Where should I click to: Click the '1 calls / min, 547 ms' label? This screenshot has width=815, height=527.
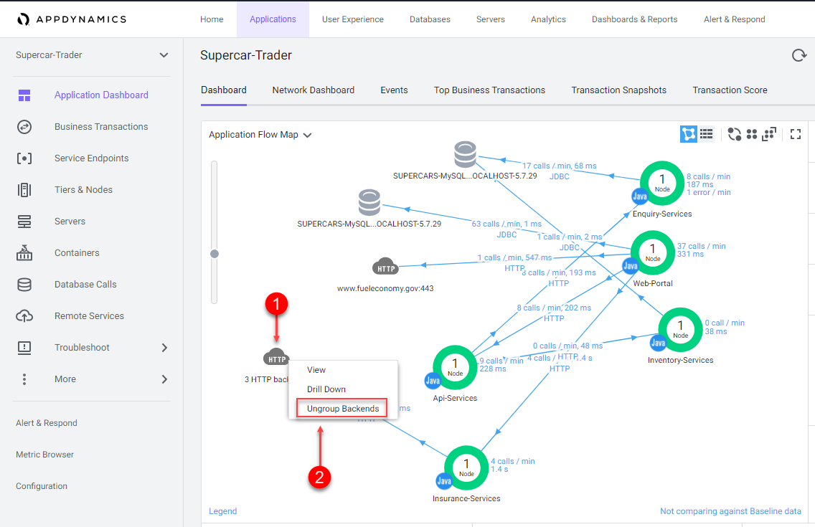pos(514,257)
